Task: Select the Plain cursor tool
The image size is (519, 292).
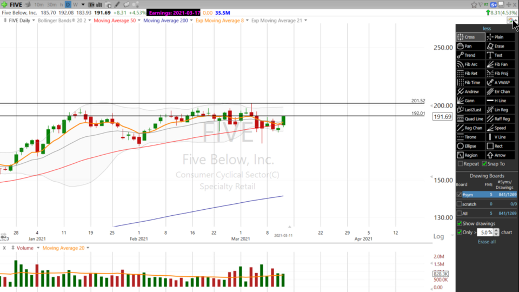Action: click(x=500, y=37)
